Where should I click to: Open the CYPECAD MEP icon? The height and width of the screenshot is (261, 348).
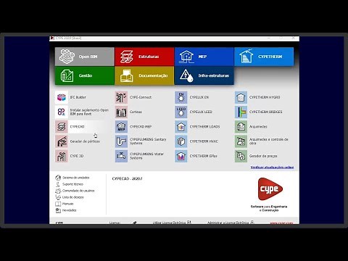click(121, 127)
